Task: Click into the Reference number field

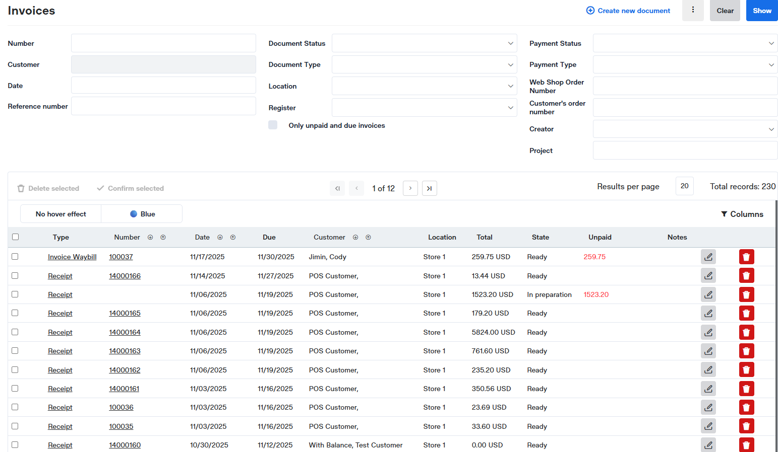Action: pyautogui.click(x=163, y=106)
